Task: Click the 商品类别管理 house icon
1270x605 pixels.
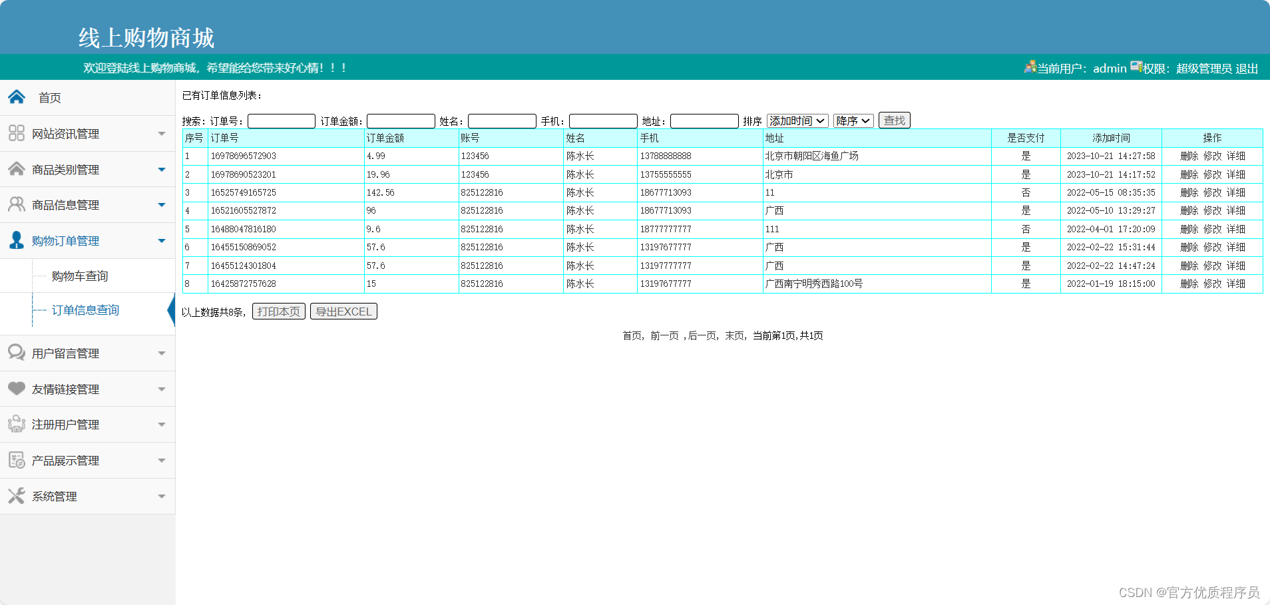Action: click(x=17, y=169)
